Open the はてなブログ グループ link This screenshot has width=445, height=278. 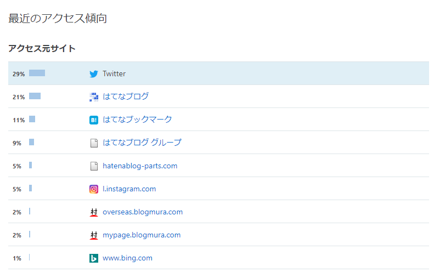tap(142, 143)
